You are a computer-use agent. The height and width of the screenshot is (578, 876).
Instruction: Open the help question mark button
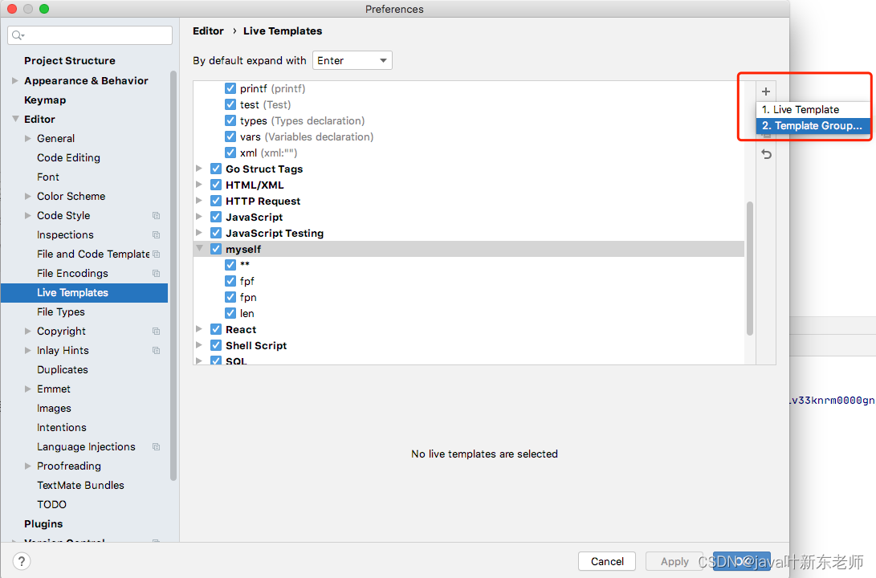pos(21,561)
